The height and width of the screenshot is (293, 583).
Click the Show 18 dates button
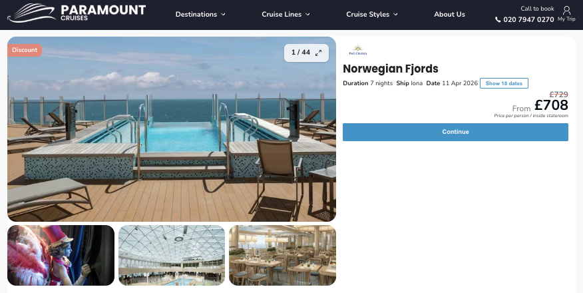click(504, 83)
